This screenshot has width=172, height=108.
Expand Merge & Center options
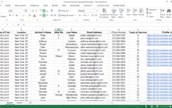[x=76, y=15]
